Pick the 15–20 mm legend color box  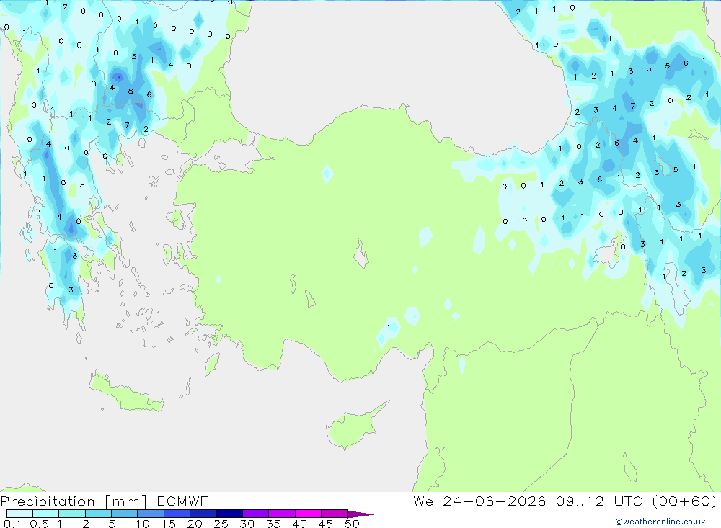click(x=177, y=514)
